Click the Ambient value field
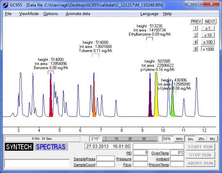 (177, 158)
